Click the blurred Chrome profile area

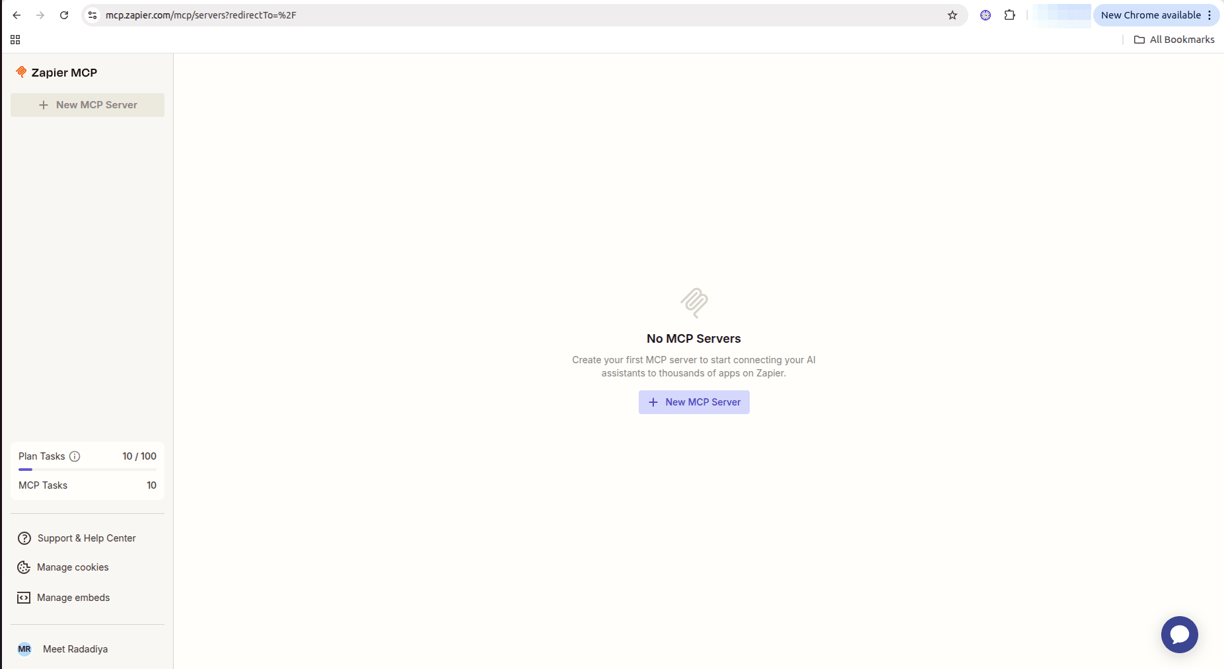coord(1062,15)
